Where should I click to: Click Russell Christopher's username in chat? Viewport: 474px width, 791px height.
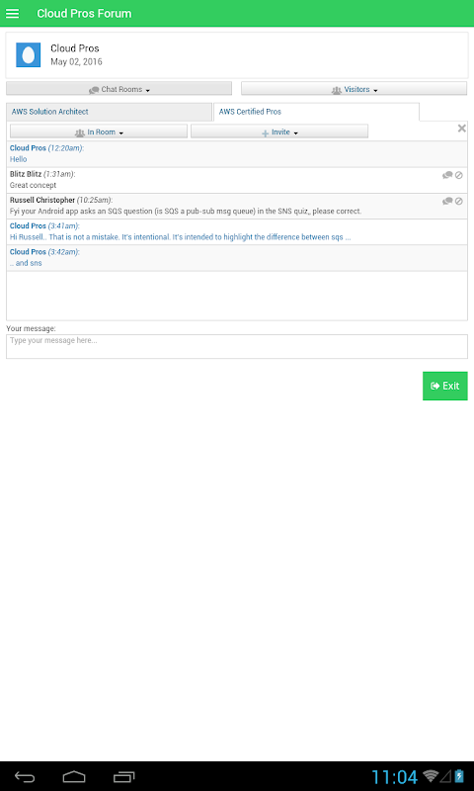tap(42, 200)
